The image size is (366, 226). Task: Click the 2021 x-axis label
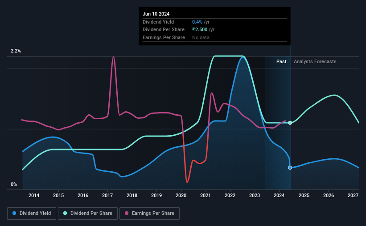click(x=206, y=195)
